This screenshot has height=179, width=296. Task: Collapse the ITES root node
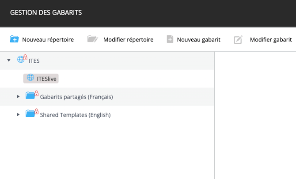tap(9, 60)
